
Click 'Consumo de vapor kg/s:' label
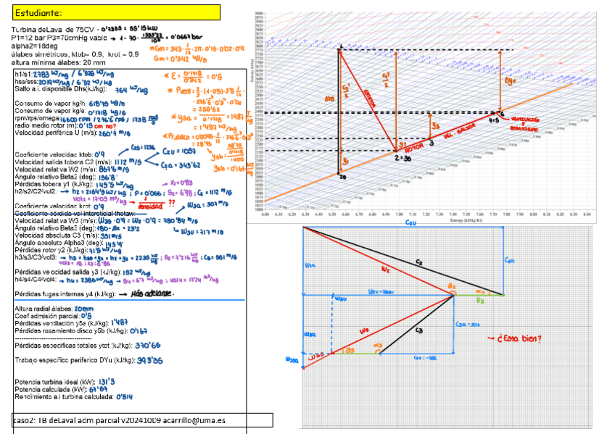point(50,111)
